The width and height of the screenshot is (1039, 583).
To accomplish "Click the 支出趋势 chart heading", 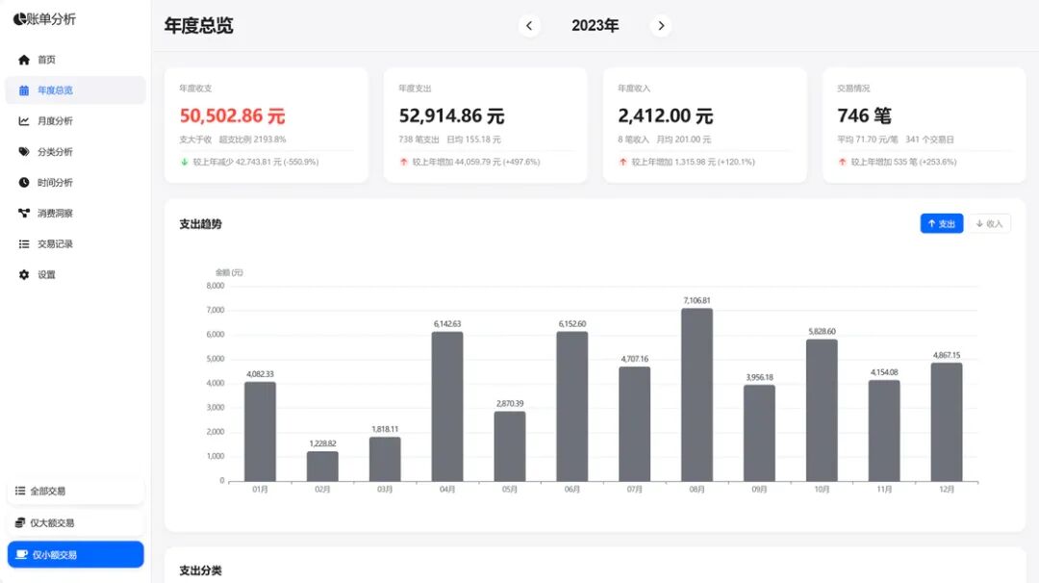I will (x=201, y=224).
